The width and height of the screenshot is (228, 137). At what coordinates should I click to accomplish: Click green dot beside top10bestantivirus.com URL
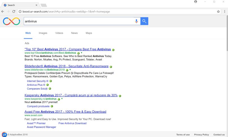(x=78, y=53)
